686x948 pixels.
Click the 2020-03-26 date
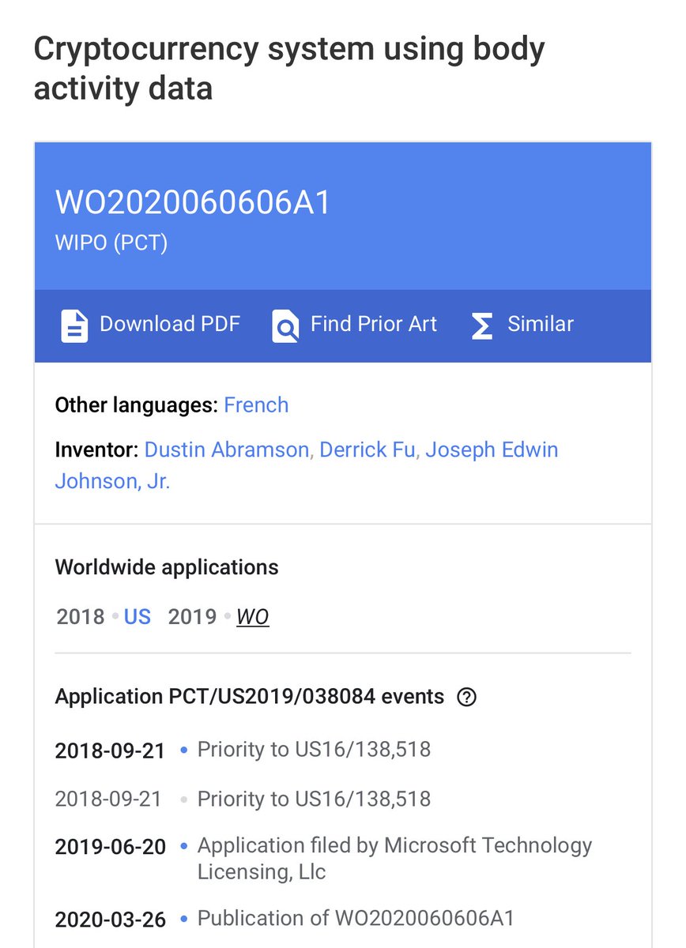(x=111, y=920)
